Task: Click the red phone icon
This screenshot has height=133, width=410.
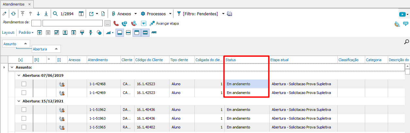Action: (116, 23)
